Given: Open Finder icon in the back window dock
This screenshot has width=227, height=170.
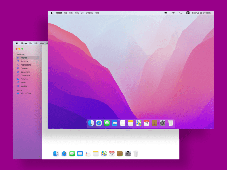Looking at the screenshot, I should pos(56,154).
